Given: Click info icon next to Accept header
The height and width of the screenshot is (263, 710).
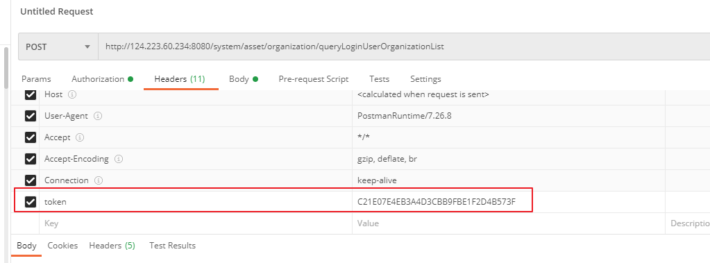Looking at the screenshot, I should (x=80, y=137).
